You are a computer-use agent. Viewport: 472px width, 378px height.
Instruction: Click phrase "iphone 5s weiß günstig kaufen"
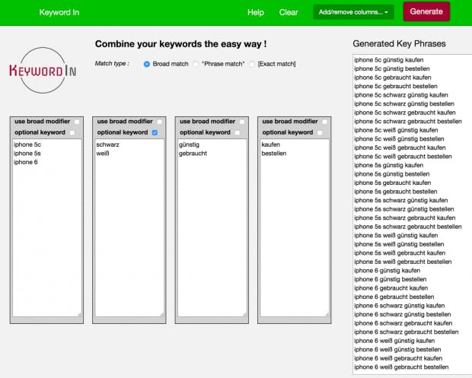click(x=396, y=235)
